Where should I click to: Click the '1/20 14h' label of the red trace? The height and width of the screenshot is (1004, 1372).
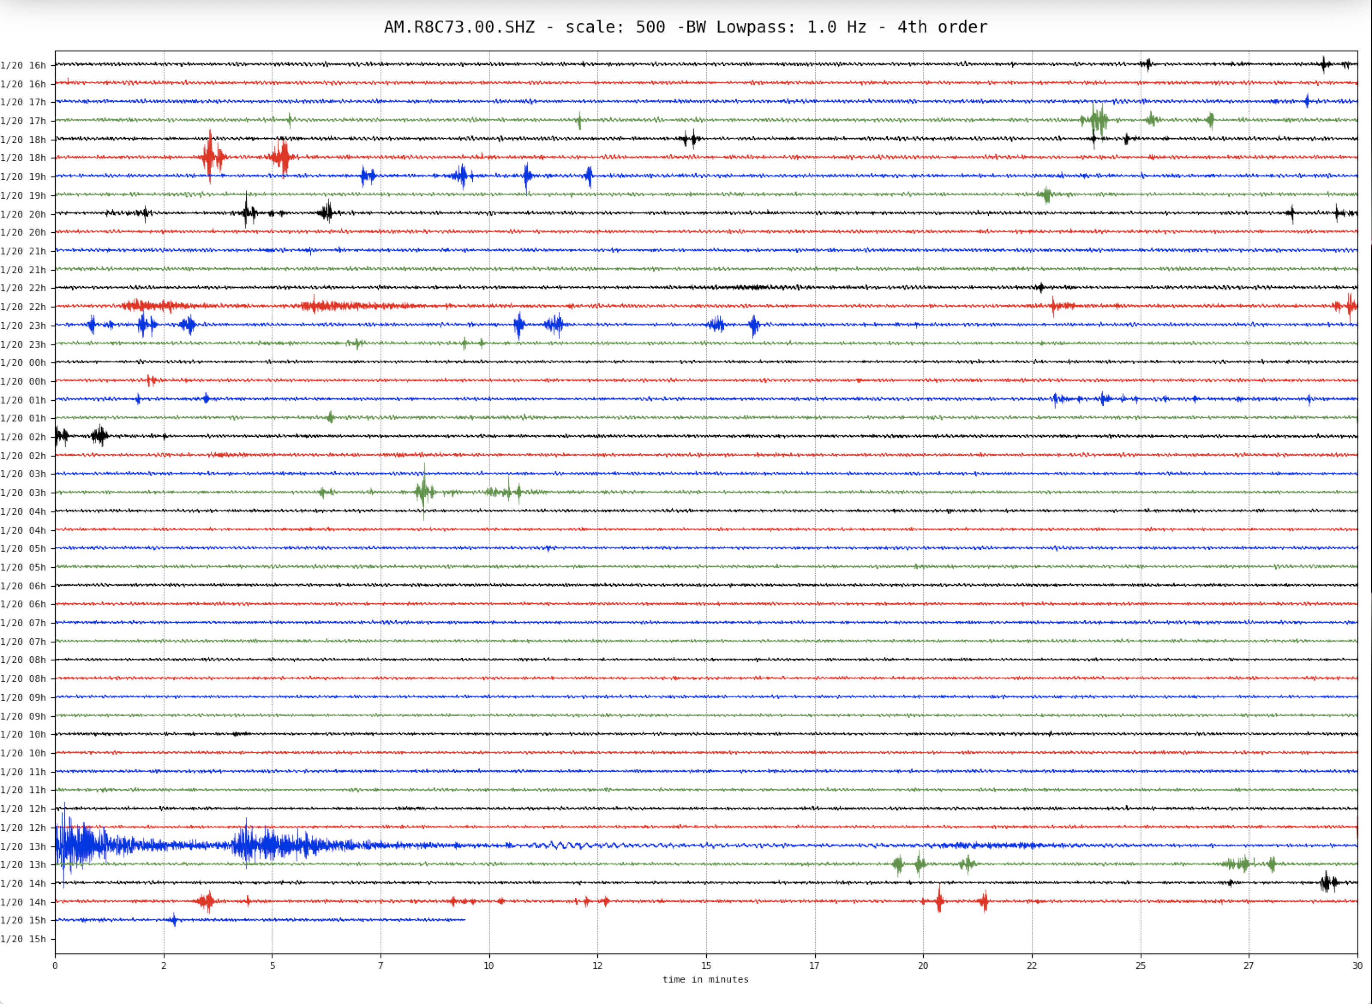coord(23,902)
